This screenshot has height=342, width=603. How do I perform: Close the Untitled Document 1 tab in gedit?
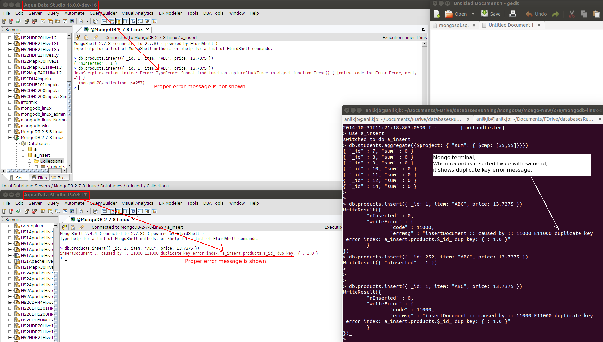[x=539, y=25]
